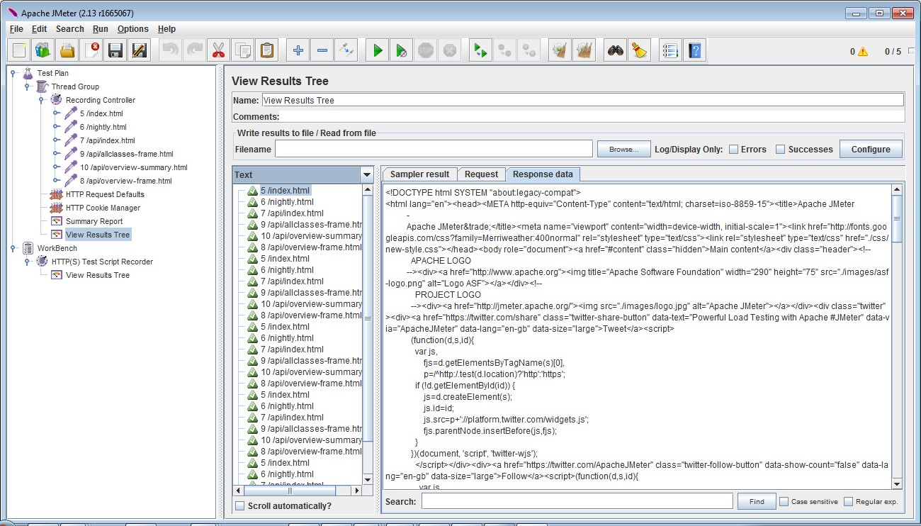921x526 pixels.
Task: Enable the Successes checkbox
Action: [x=781, y=149]
